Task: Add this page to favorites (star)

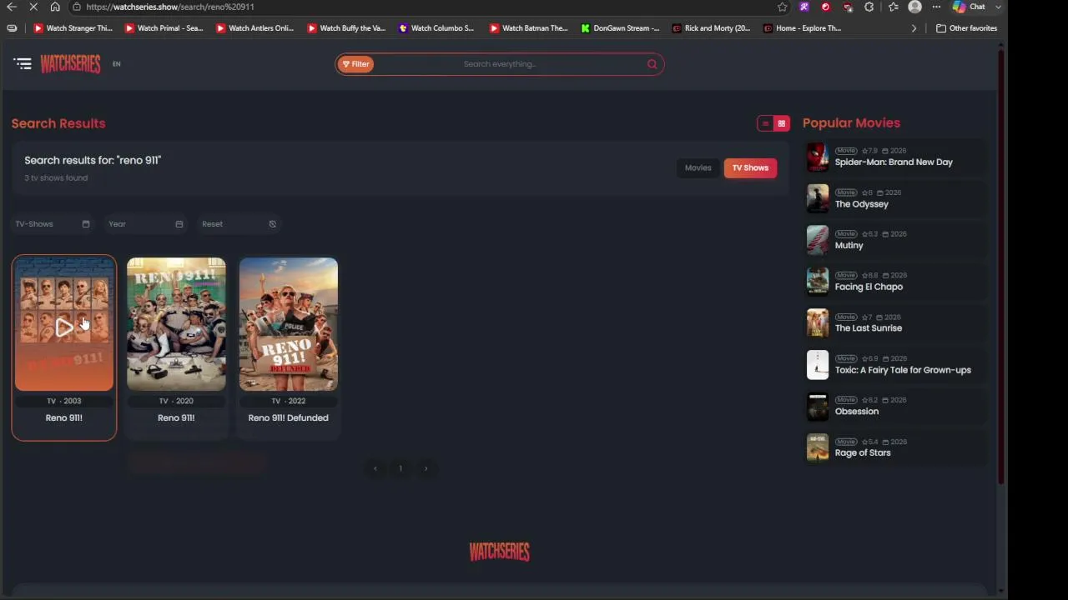Action: (783, 7)
